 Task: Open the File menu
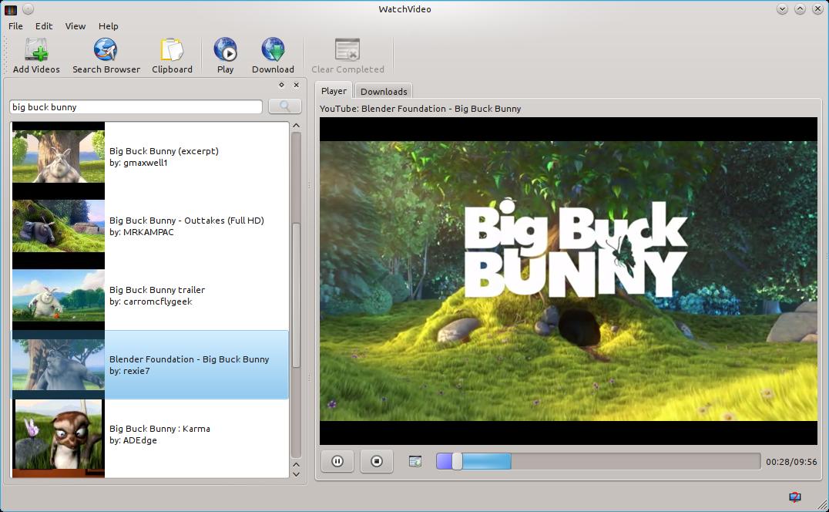(x=15, y=26)
